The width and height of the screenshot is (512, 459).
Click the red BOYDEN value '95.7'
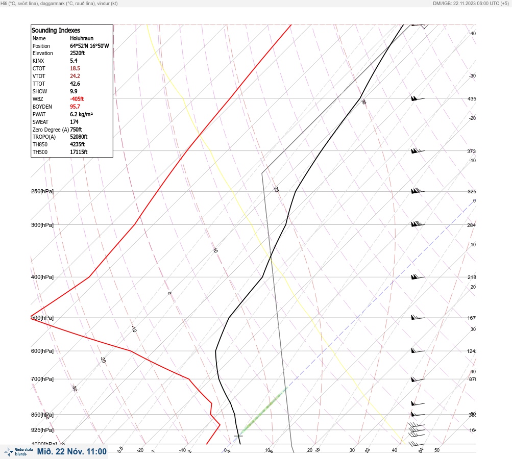click(x=75, y=107)
